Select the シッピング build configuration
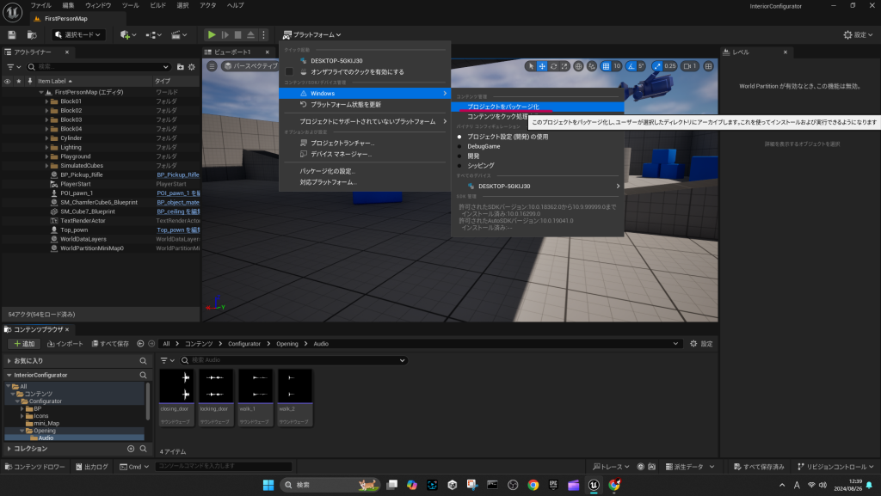The image size is (881, 496). tap(480, 165)
